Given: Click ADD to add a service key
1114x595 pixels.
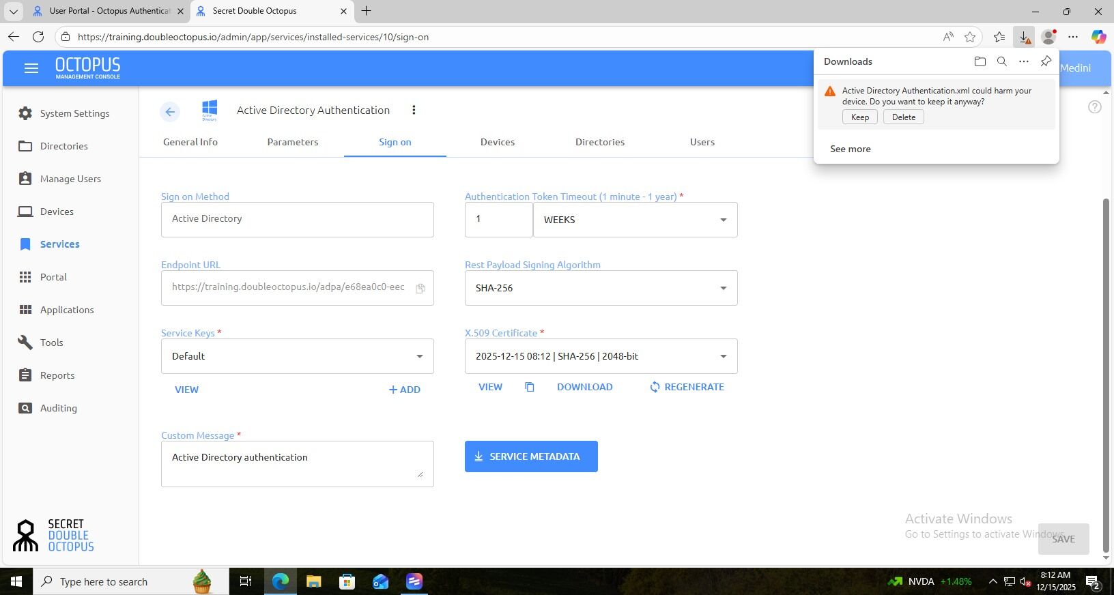Looking at the screenshot, I should click(x=404, y=390).
